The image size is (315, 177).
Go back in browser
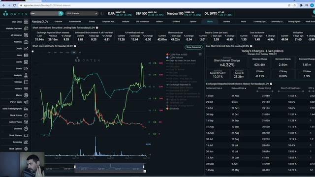3,5
